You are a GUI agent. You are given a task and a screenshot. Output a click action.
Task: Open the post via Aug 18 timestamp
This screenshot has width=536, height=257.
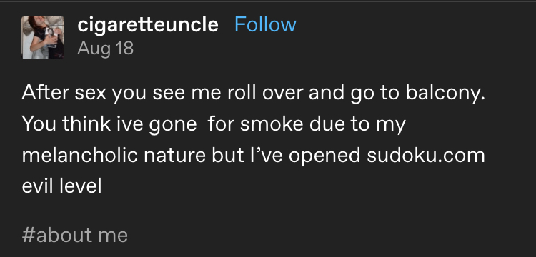click(x=105, y=48)
